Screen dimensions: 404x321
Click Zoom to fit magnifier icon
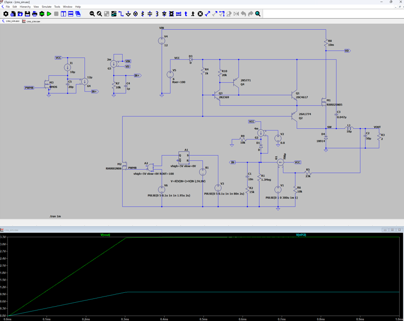[x=99, y=14]
